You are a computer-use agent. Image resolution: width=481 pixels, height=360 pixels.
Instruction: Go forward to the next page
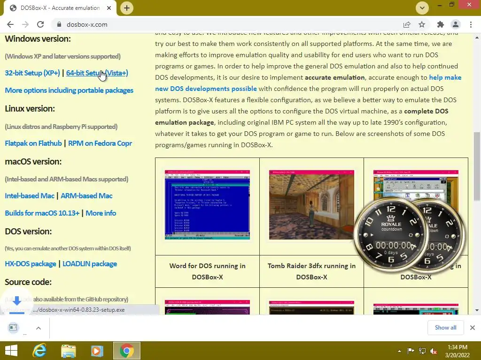25,24
